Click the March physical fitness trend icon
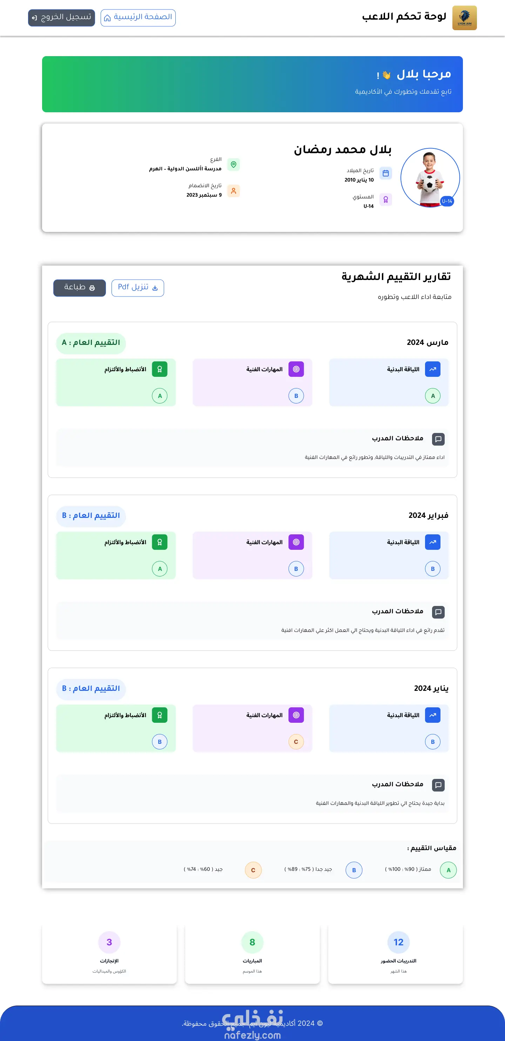The image size is (505, 1041). point(432,369)
